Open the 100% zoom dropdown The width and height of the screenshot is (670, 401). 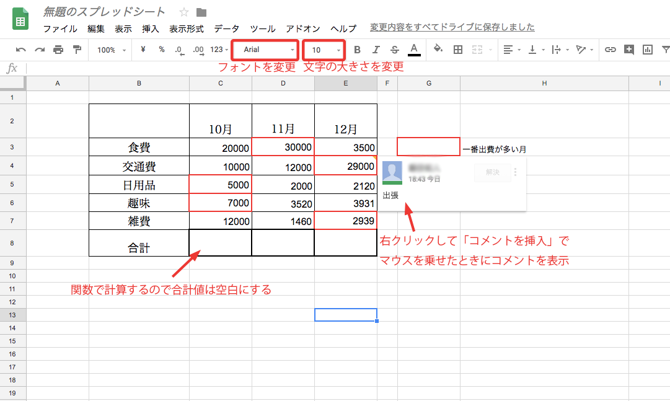tap(112, 50)
